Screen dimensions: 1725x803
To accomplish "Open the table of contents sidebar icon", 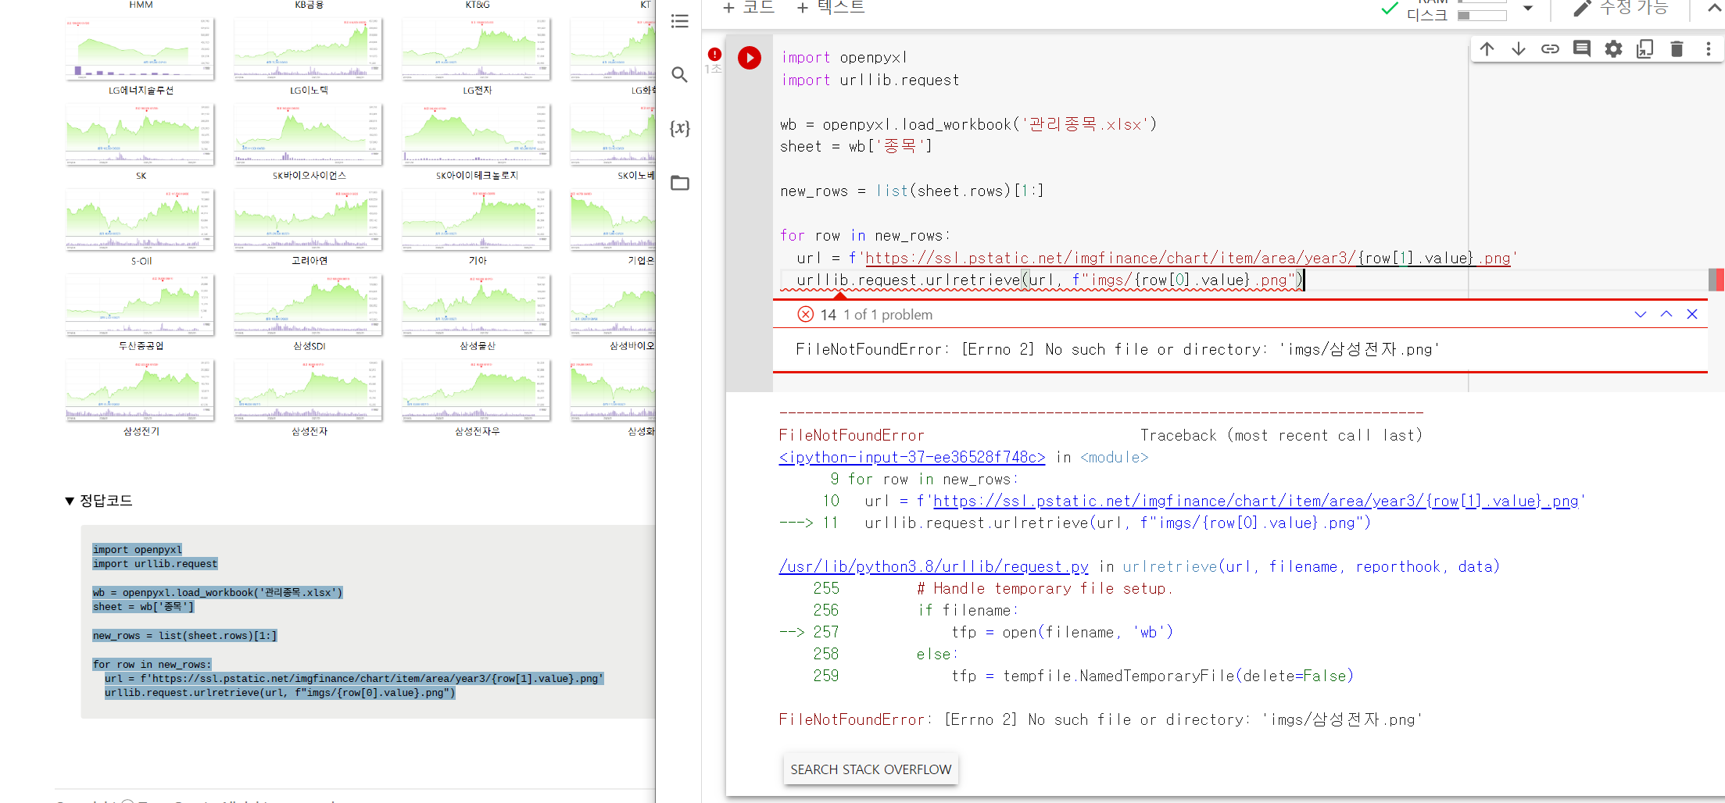I will [680, 21].
